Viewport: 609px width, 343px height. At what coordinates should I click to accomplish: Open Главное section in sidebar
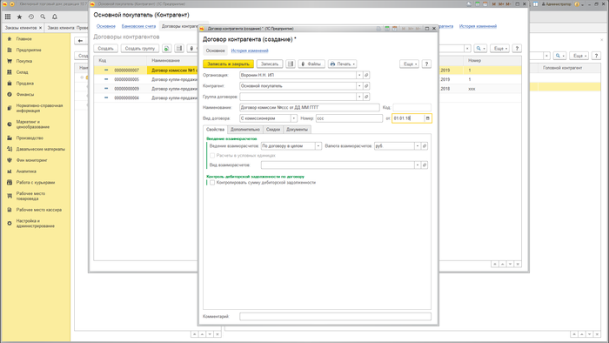[24, 39]
